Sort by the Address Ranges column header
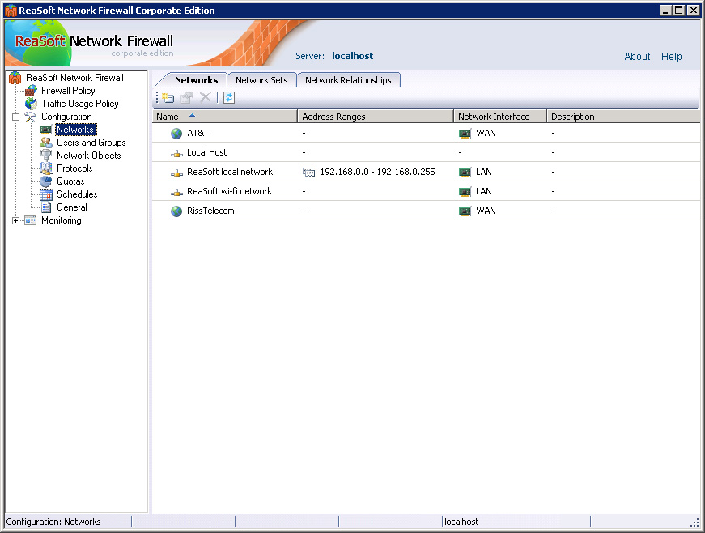The height and width of the screenshot is (533, 705). [376, 117]
